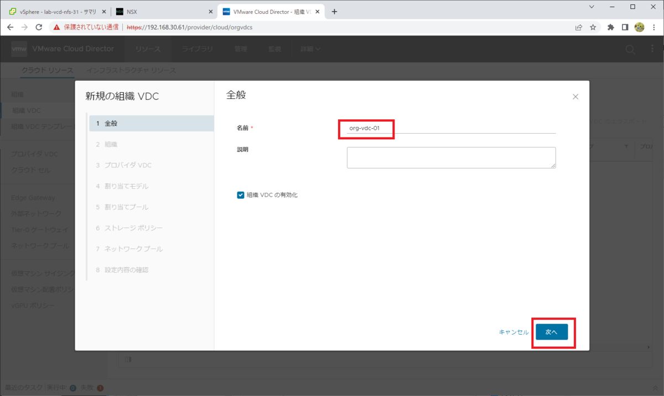Select wizard step 6 ストレージ ポリシー

151,228
